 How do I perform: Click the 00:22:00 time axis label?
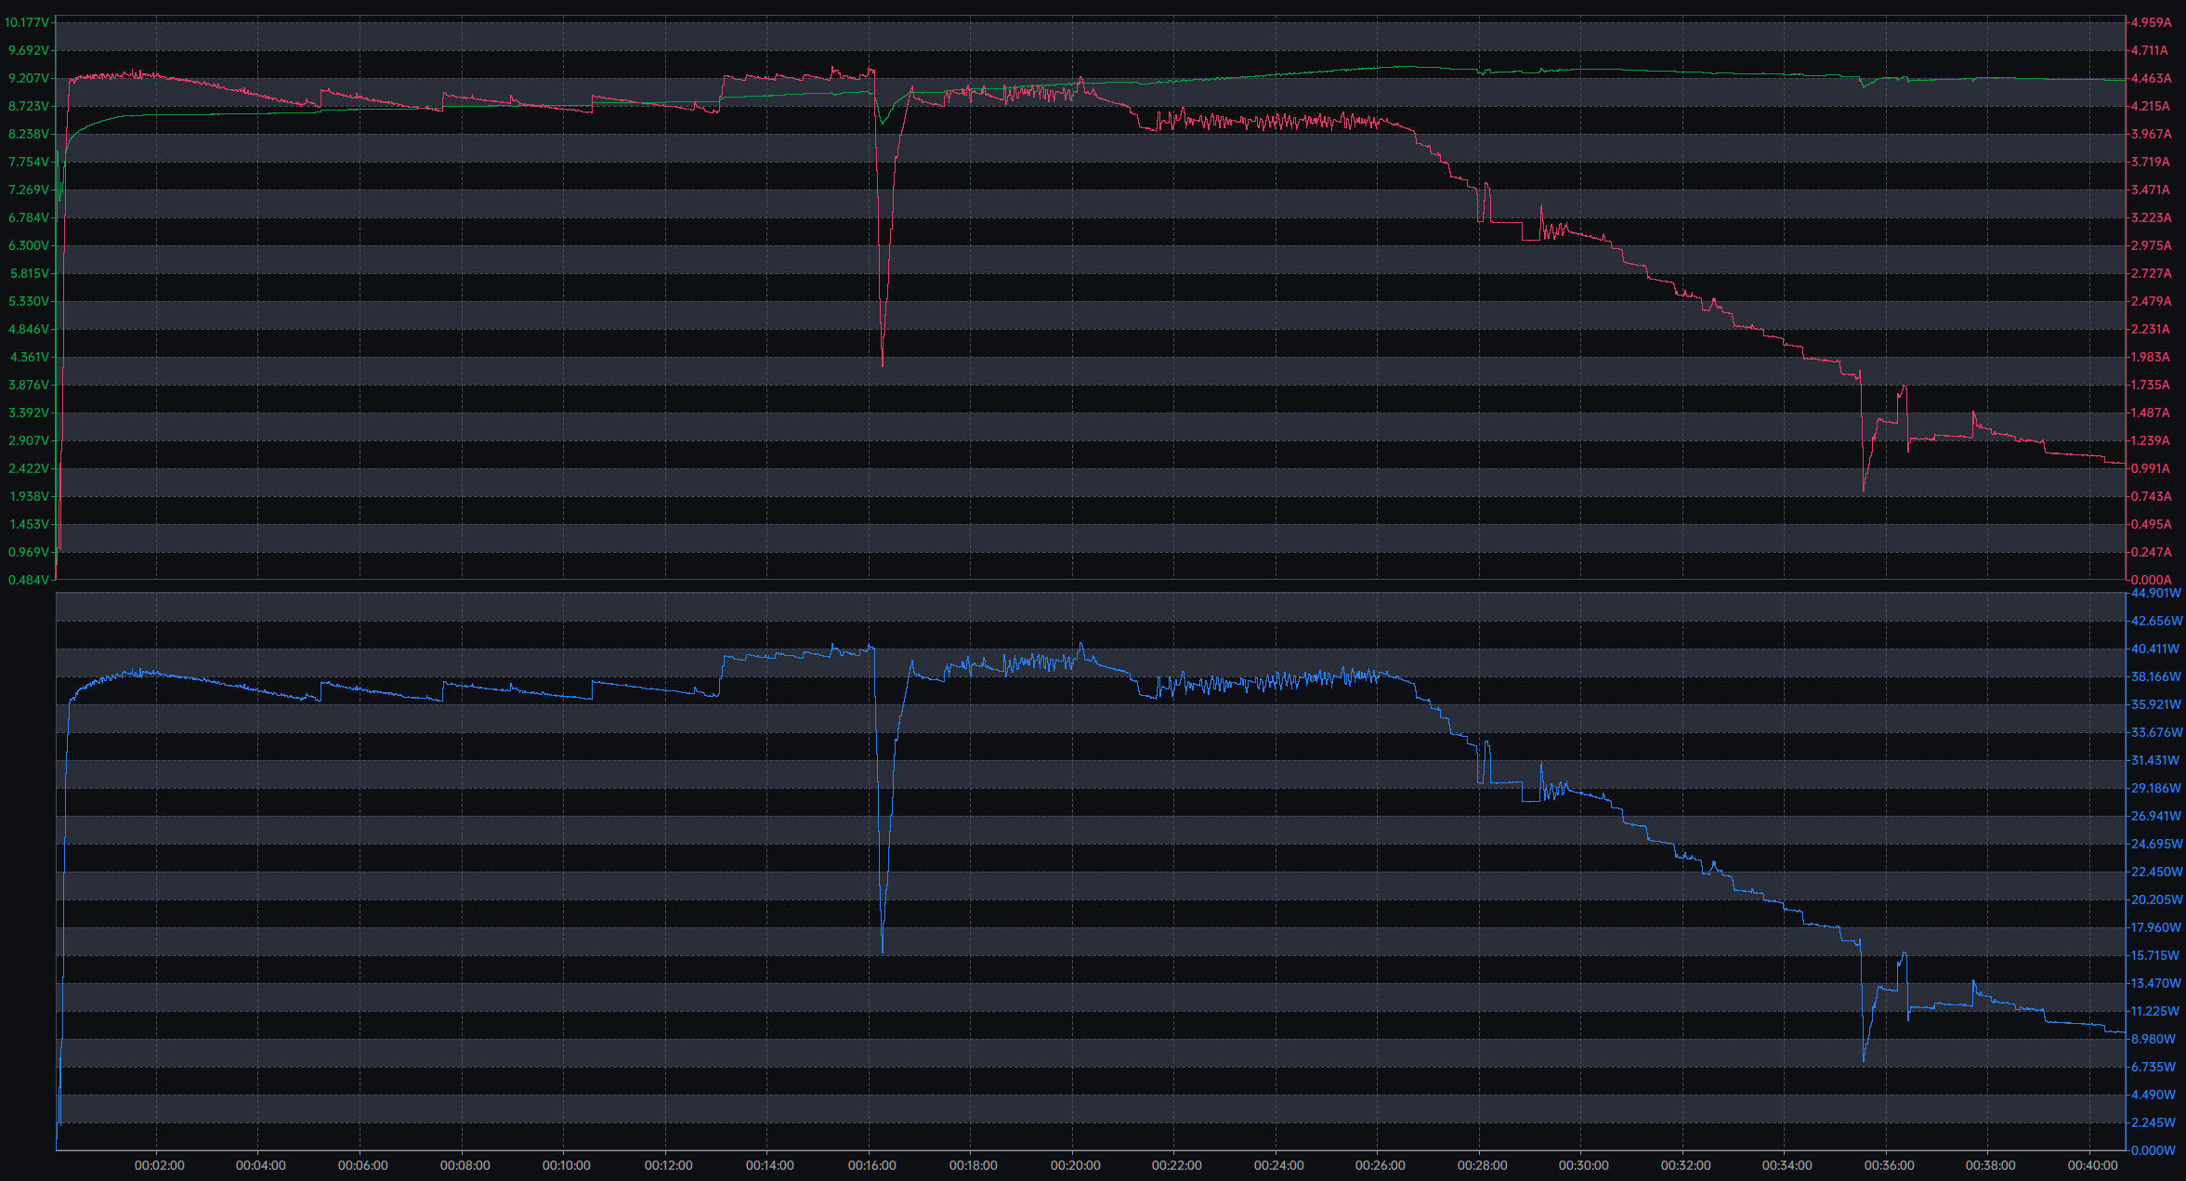(x=1177, y=1165)
